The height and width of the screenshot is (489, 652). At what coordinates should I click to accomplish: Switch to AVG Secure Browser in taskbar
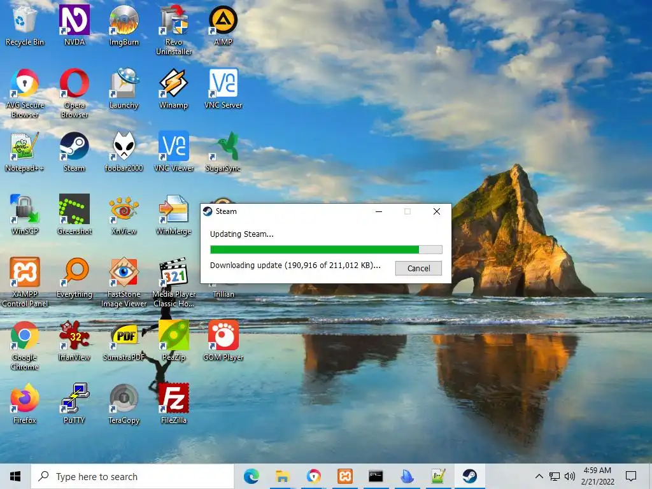pos(313,476)
